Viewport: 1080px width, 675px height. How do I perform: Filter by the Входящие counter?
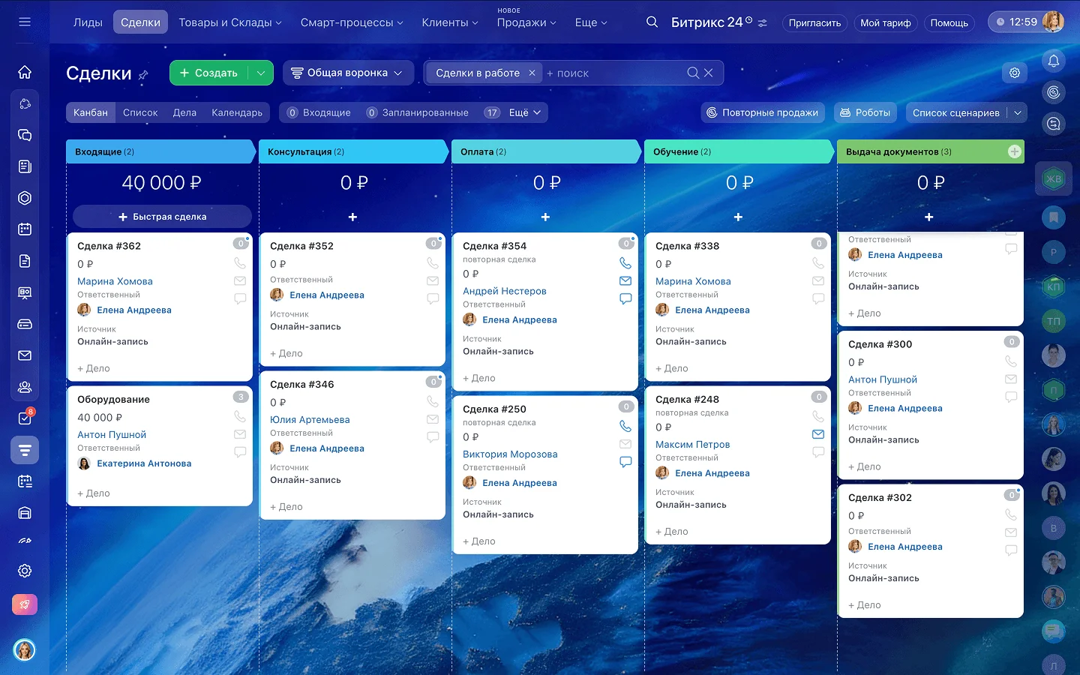[x=319, y=112]
